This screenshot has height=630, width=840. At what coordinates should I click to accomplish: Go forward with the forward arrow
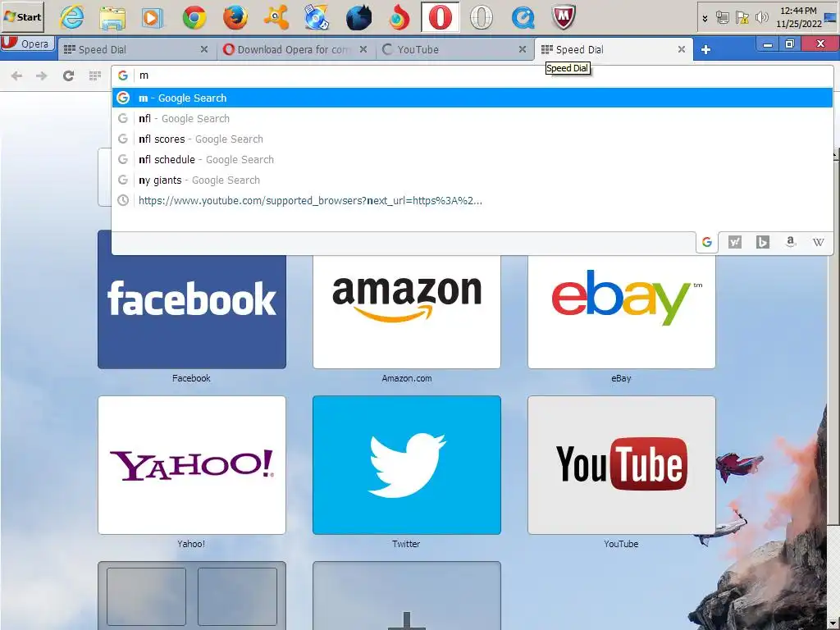coord(41,76)
